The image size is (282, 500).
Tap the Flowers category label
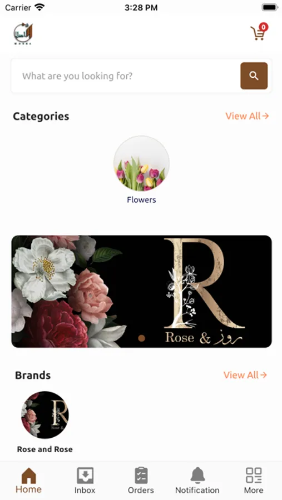click(x=141, y=200)
